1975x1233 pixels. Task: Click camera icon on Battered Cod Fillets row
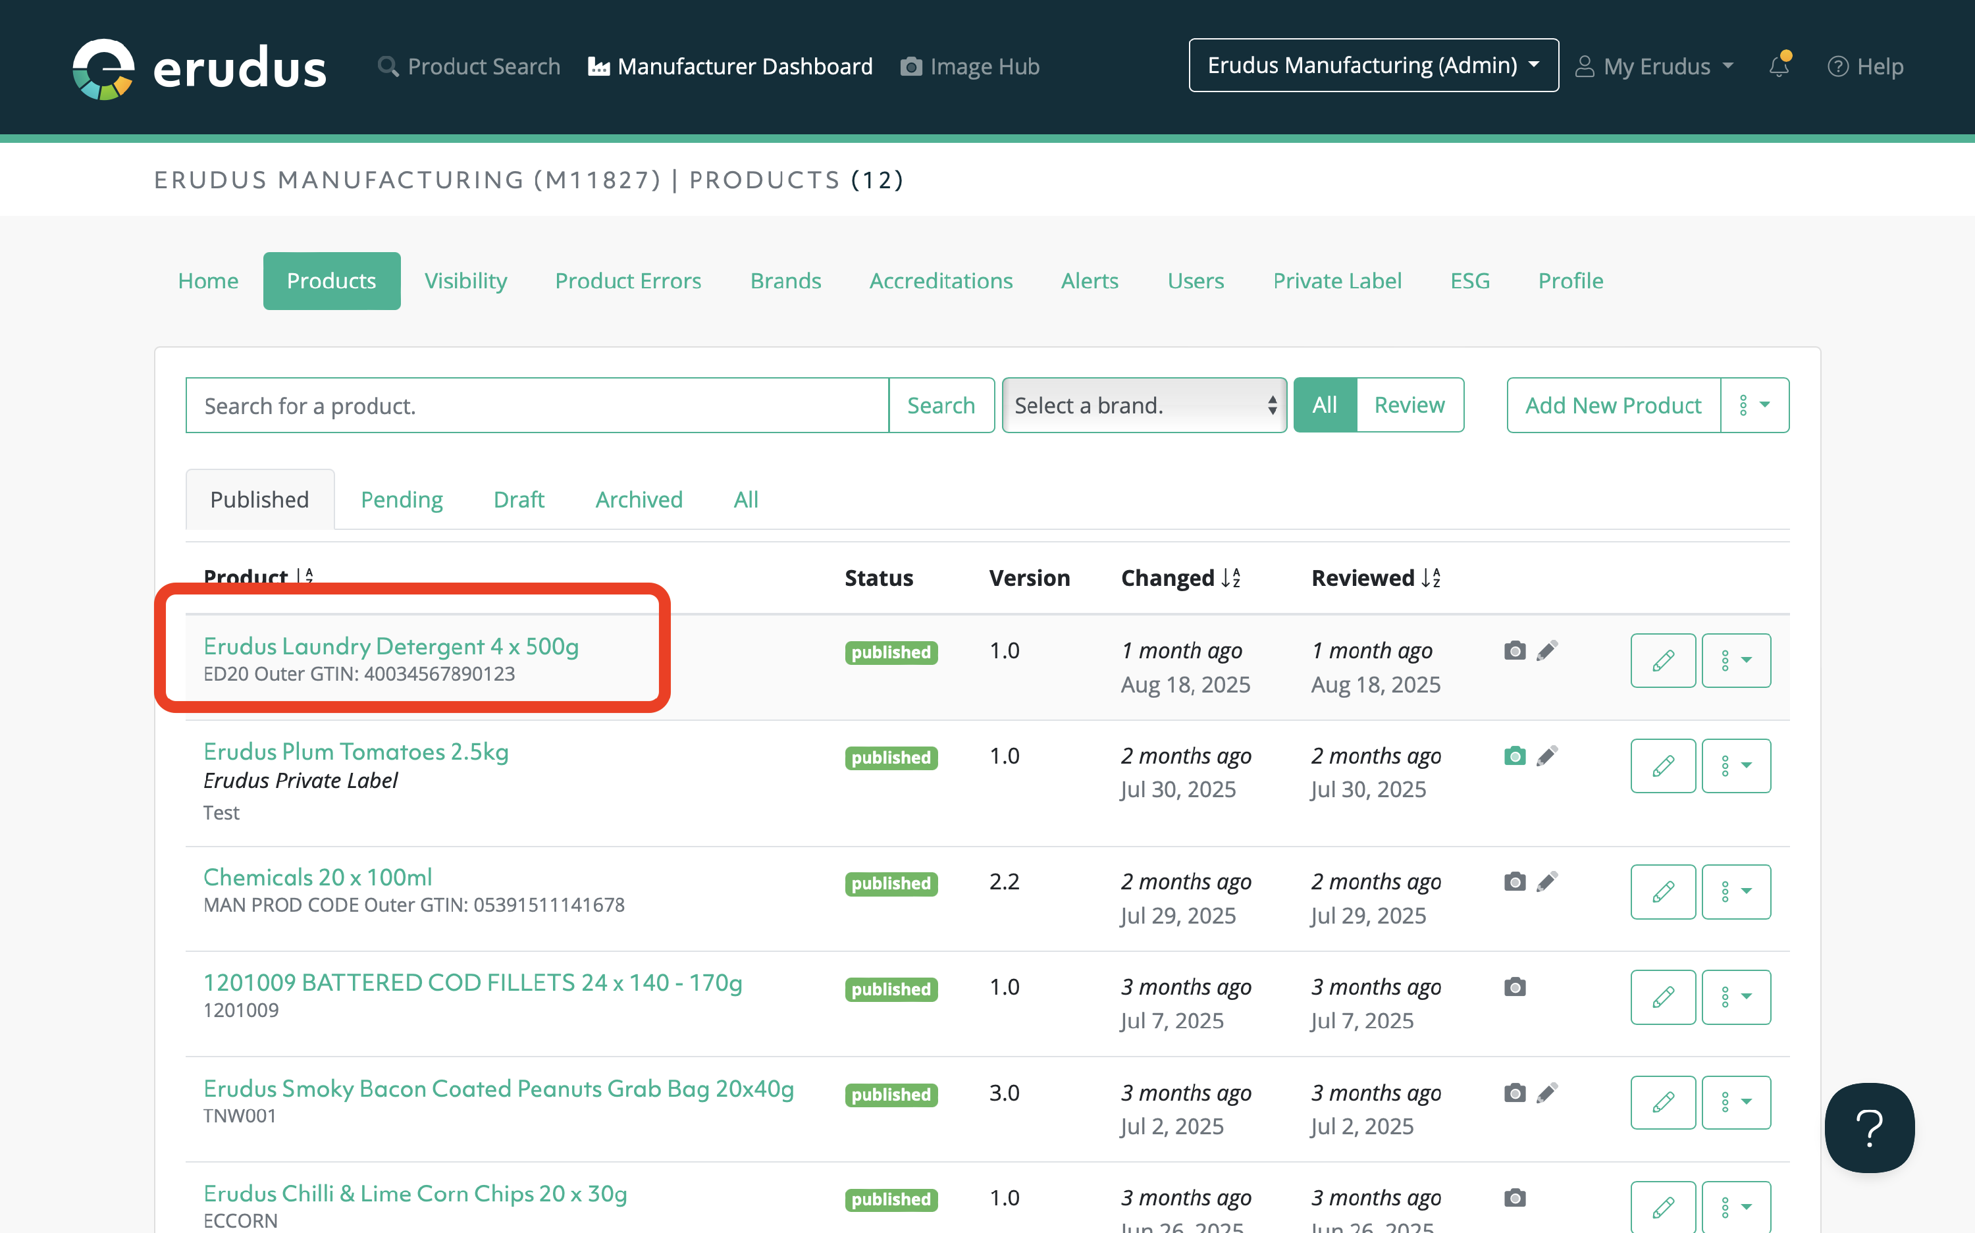click(x=1514, y=987)
